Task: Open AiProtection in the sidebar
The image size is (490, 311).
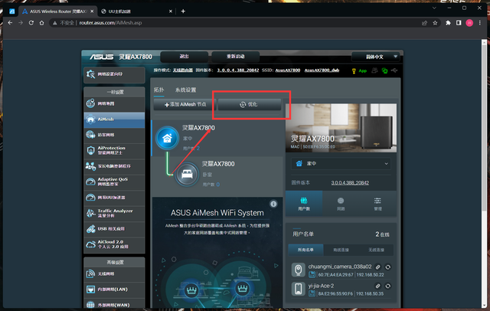Action: [x=113, y=151]
